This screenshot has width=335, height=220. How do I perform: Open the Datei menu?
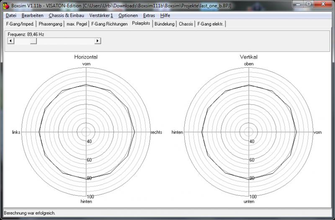(11, 15)
